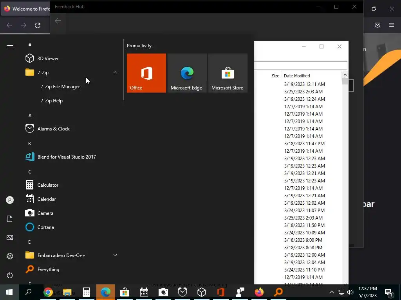Open Calendar from the Start menu list
The width and height of the screenshot is (401, 300).
coord(70,199)
